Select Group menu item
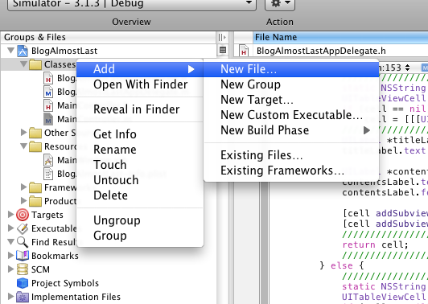This screenshot has width=428, height=304. [140, 236]
